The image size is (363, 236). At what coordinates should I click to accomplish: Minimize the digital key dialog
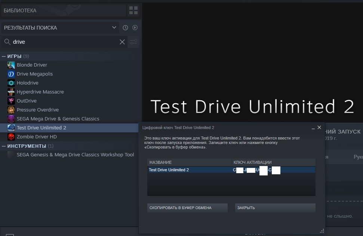(x=313, y=128)
